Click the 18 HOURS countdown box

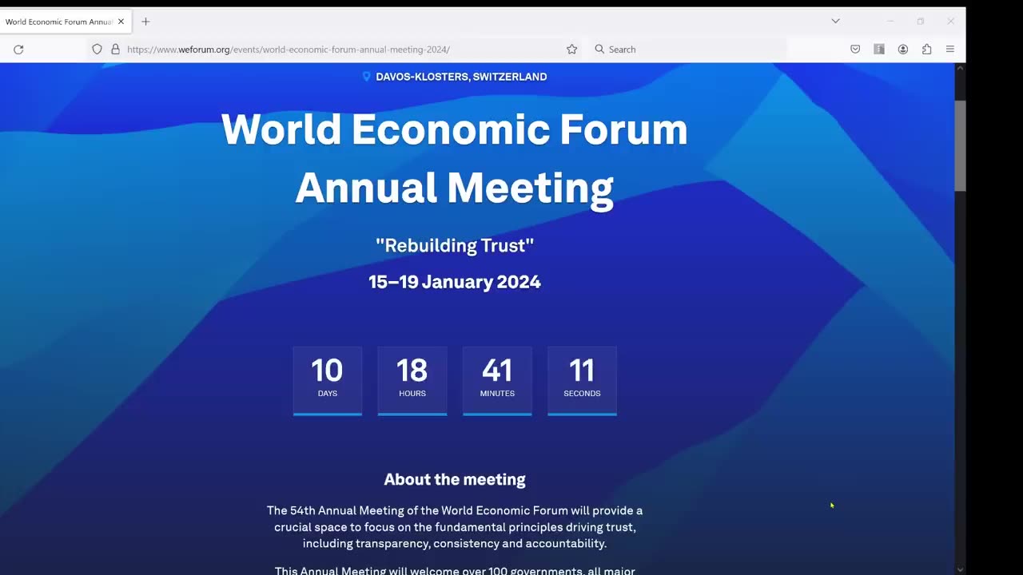click(412, 381)
